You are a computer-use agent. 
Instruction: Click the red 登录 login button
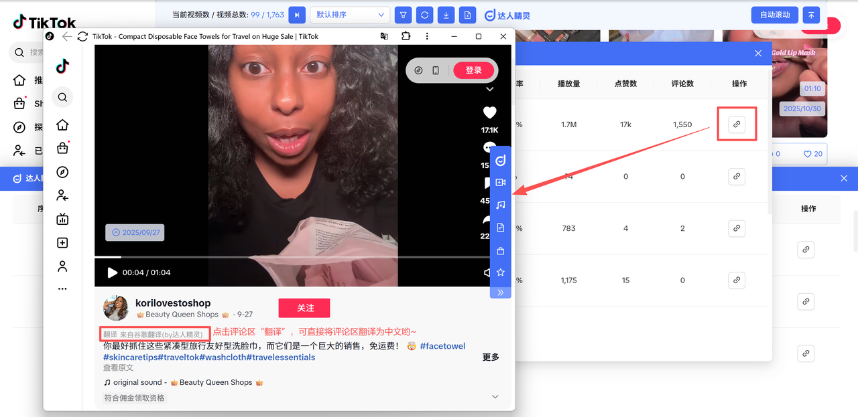473,70
